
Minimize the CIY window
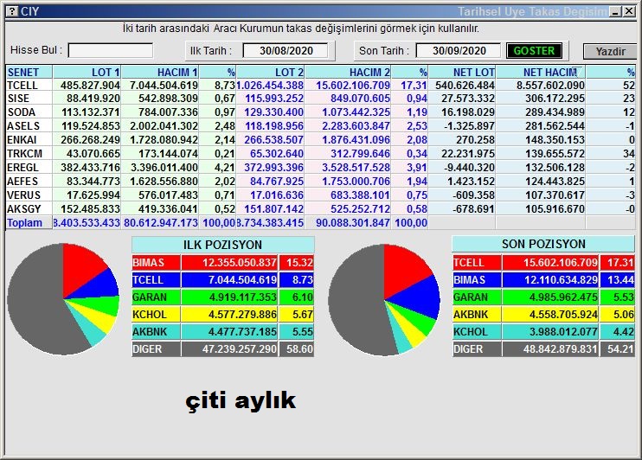(x=615, y=11)
